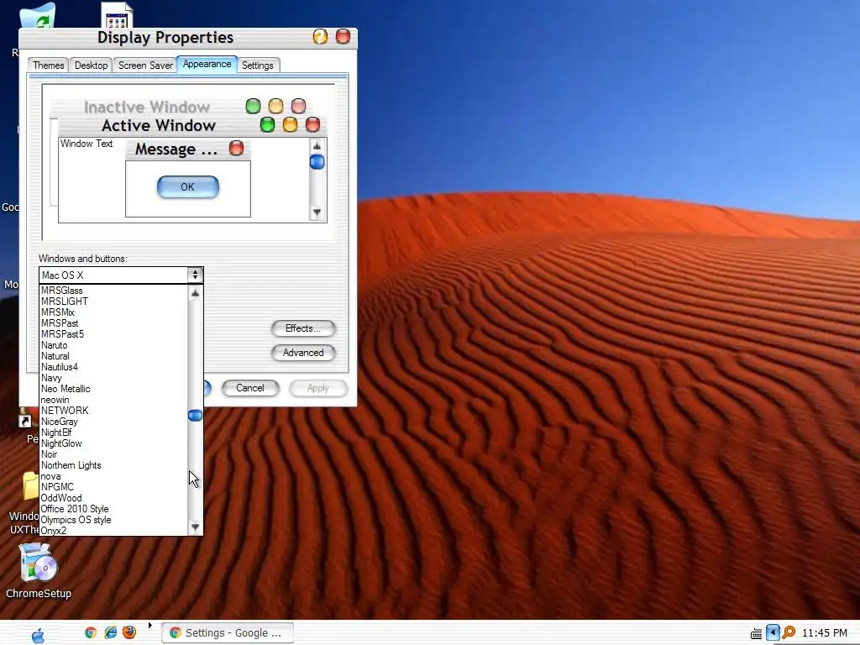The image size is (860, 645).
Task: Show hidden system tray icons arrow
Action: [x=773, y=633]
